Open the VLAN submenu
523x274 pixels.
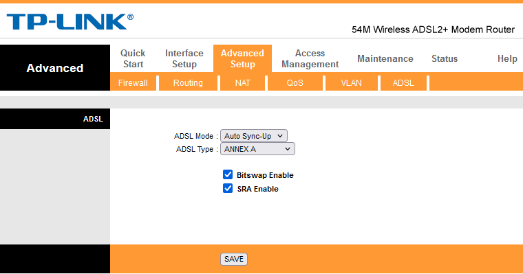pyautogui.click(x=351, y=83)
